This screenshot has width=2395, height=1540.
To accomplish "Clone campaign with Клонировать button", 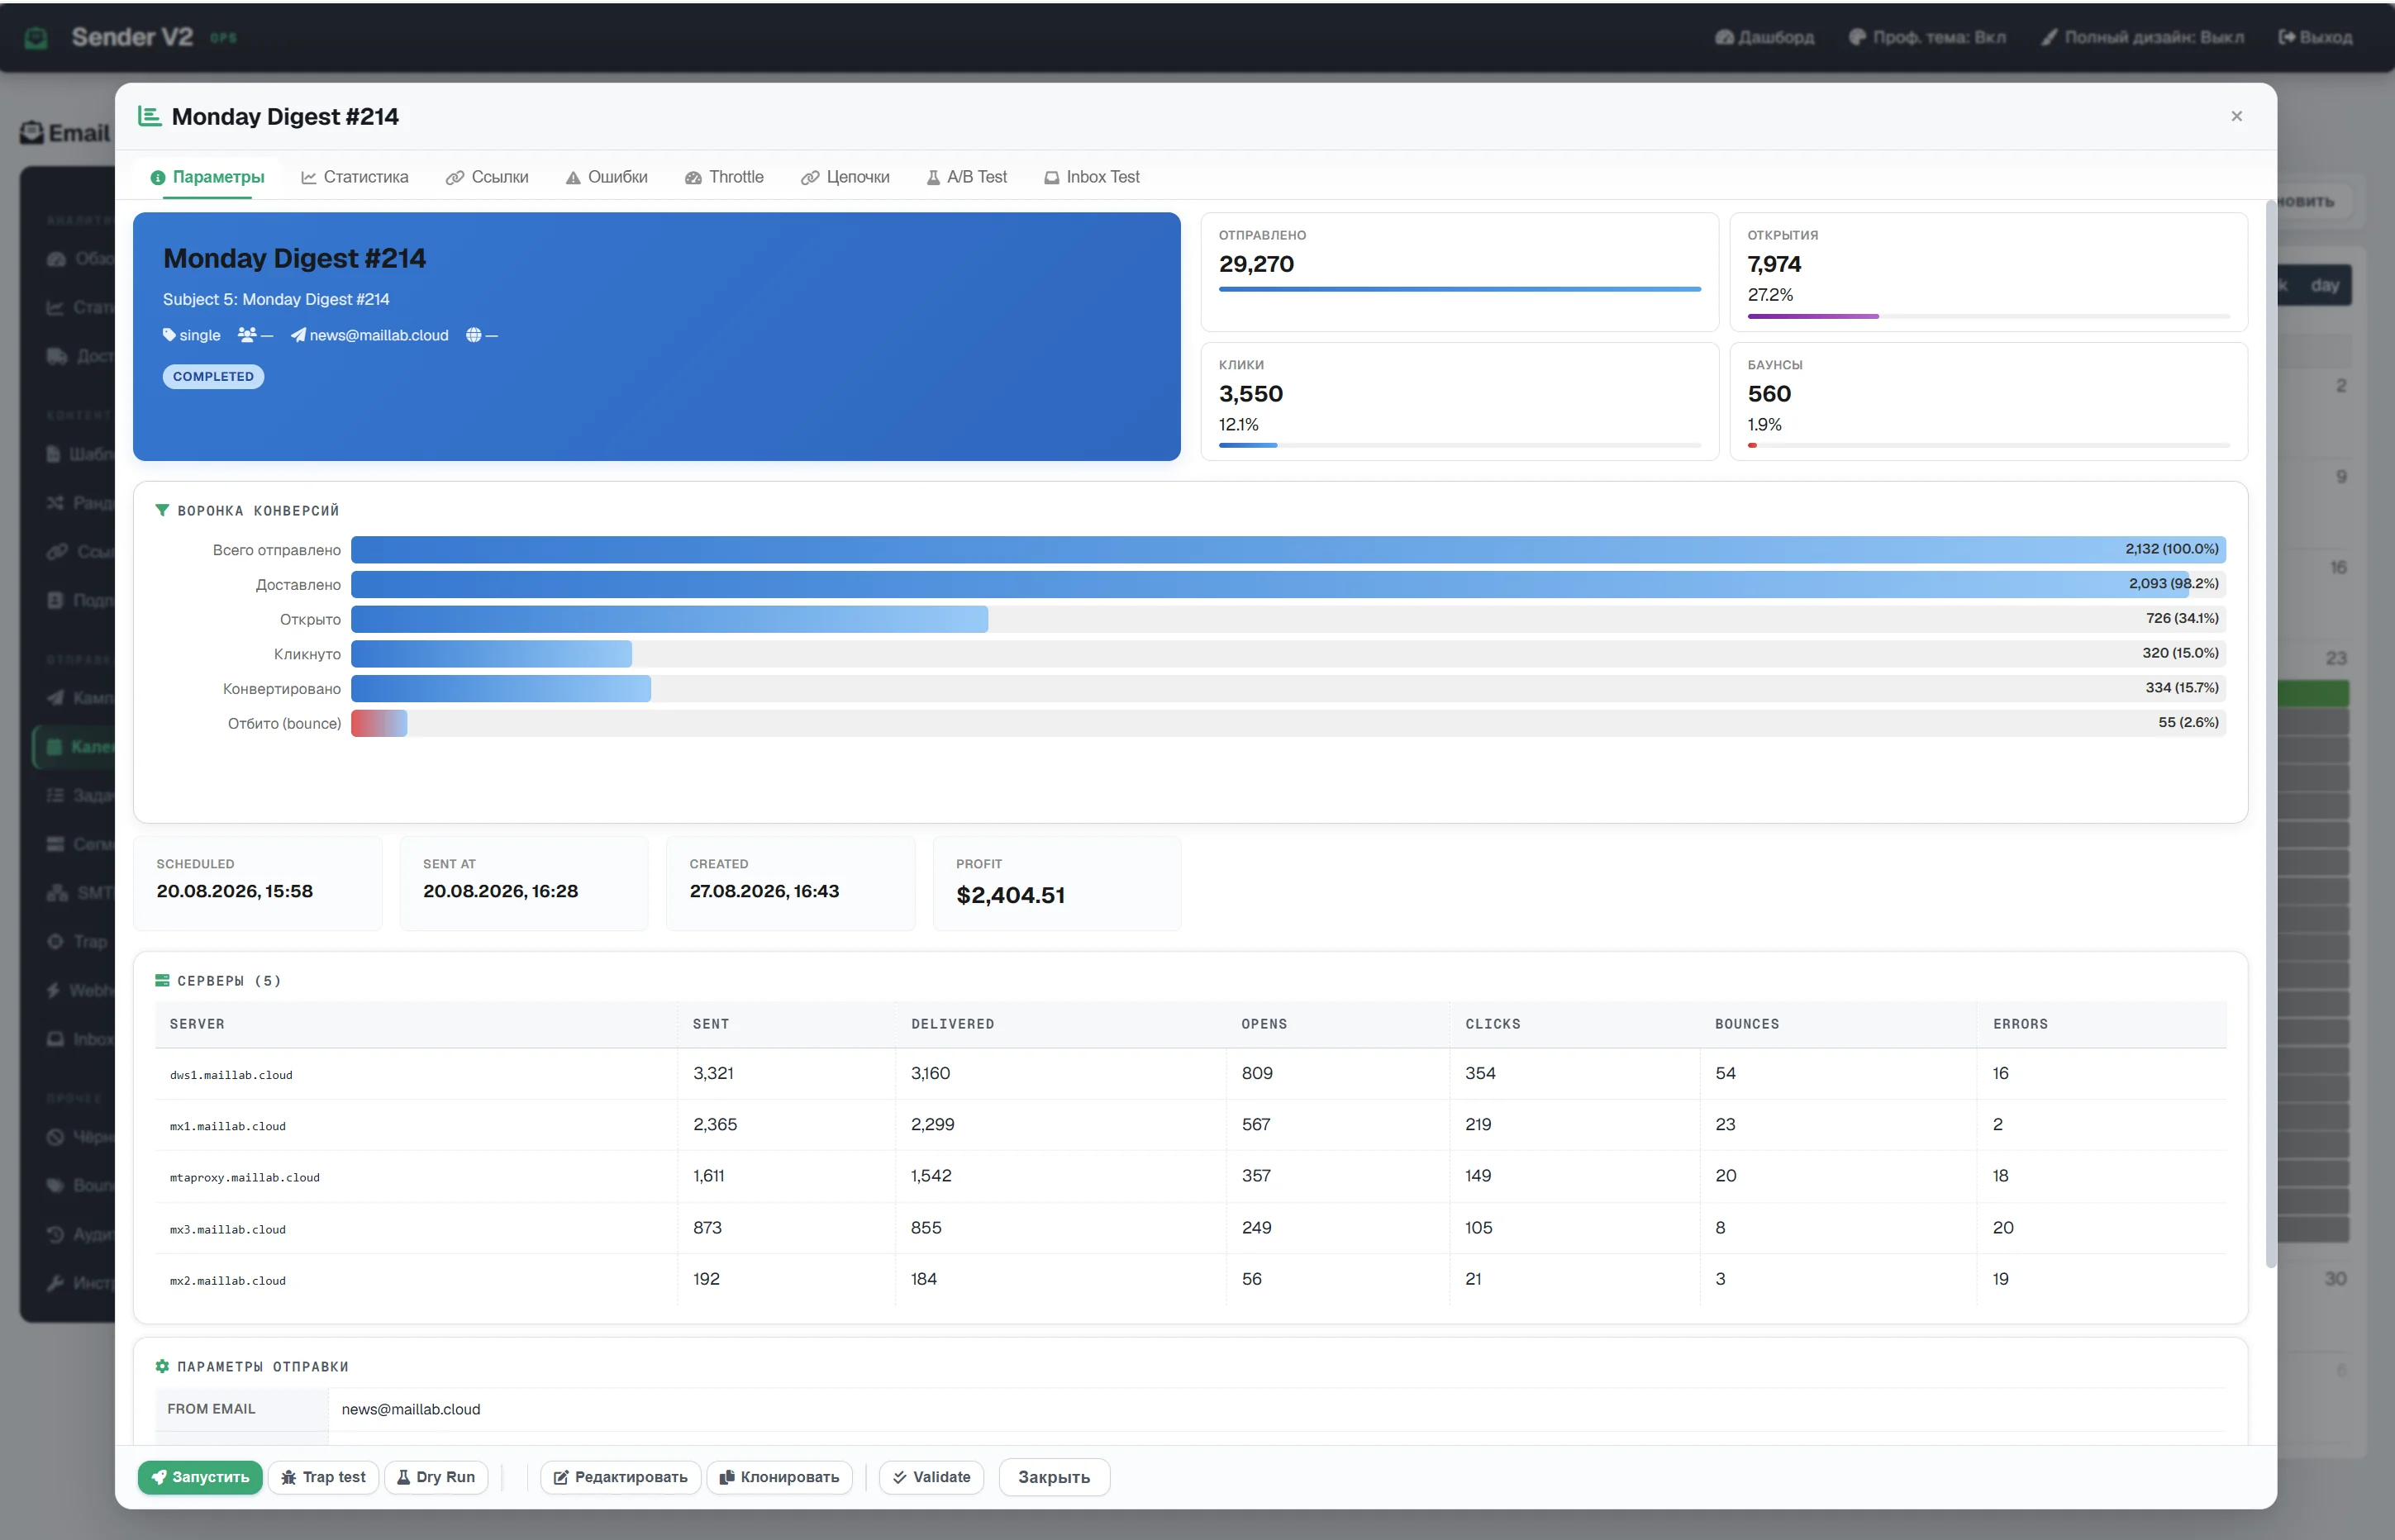I will (x=779, y=1477).
